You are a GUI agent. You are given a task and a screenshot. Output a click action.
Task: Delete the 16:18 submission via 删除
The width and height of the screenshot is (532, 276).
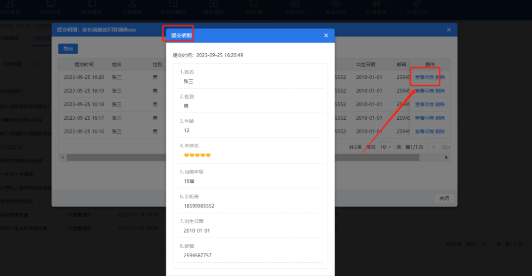(440, 104)
